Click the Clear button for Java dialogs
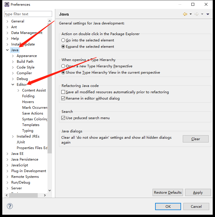 [195, 139]
